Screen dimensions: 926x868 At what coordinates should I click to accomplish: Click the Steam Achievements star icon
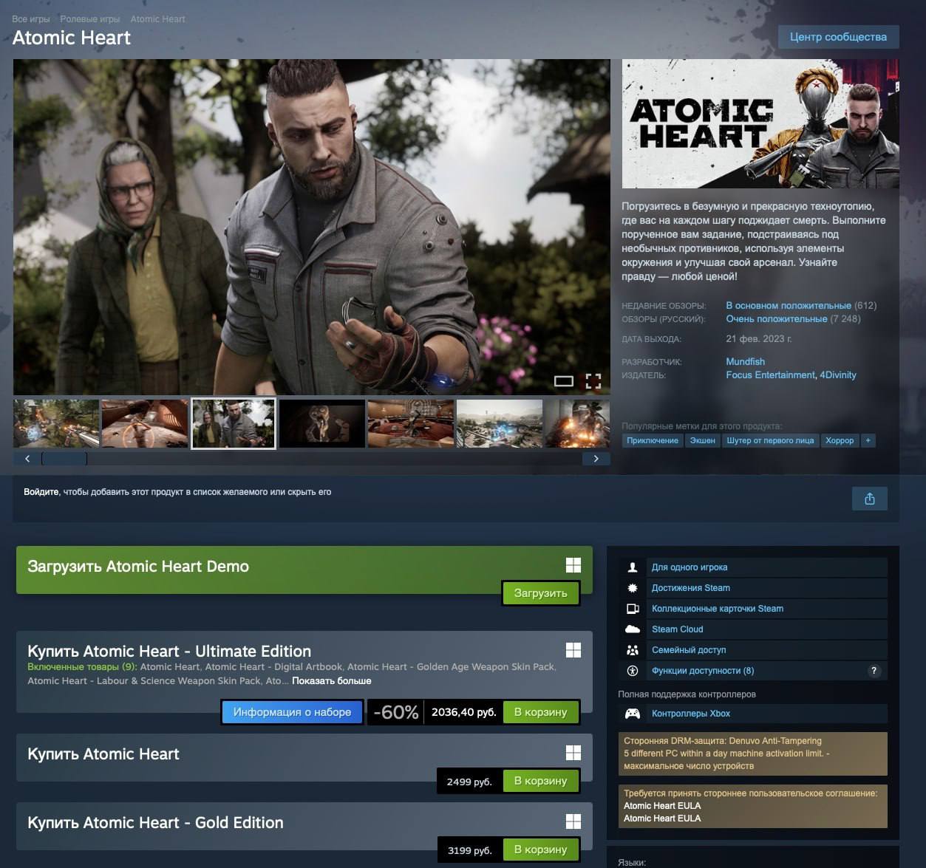click(x=633, y=588)
